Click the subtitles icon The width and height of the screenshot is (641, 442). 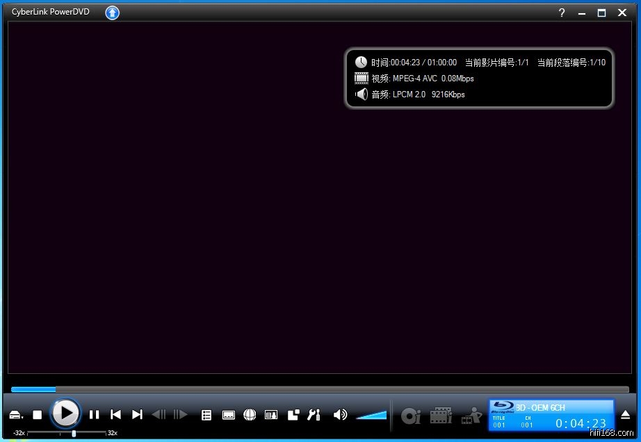tap(228, 415)
